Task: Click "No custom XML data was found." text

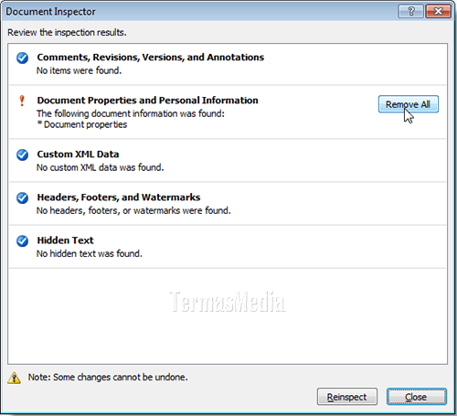Action: 100,167
